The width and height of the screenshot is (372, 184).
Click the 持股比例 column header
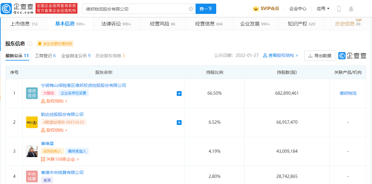click(x=215, y=72)
